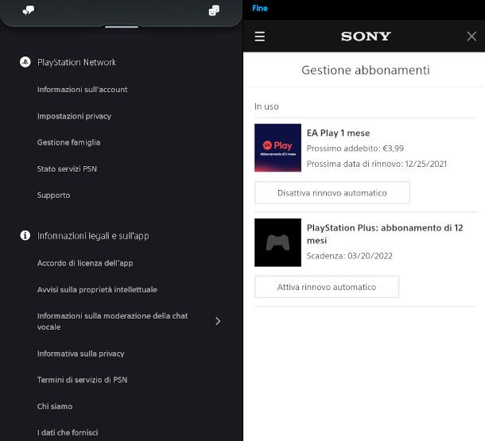Viewport: 485px width, 441px height.
Task: Click Disattiva rinnovo automatico button
Action: tap(332, 193)
